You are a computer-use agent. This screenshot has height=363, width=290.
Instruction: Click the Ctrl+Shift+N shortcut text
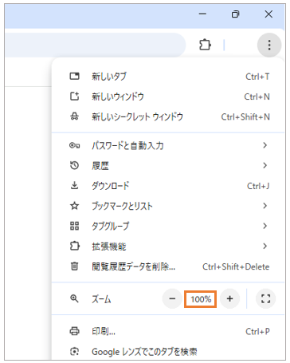click(x=245, y=116)
